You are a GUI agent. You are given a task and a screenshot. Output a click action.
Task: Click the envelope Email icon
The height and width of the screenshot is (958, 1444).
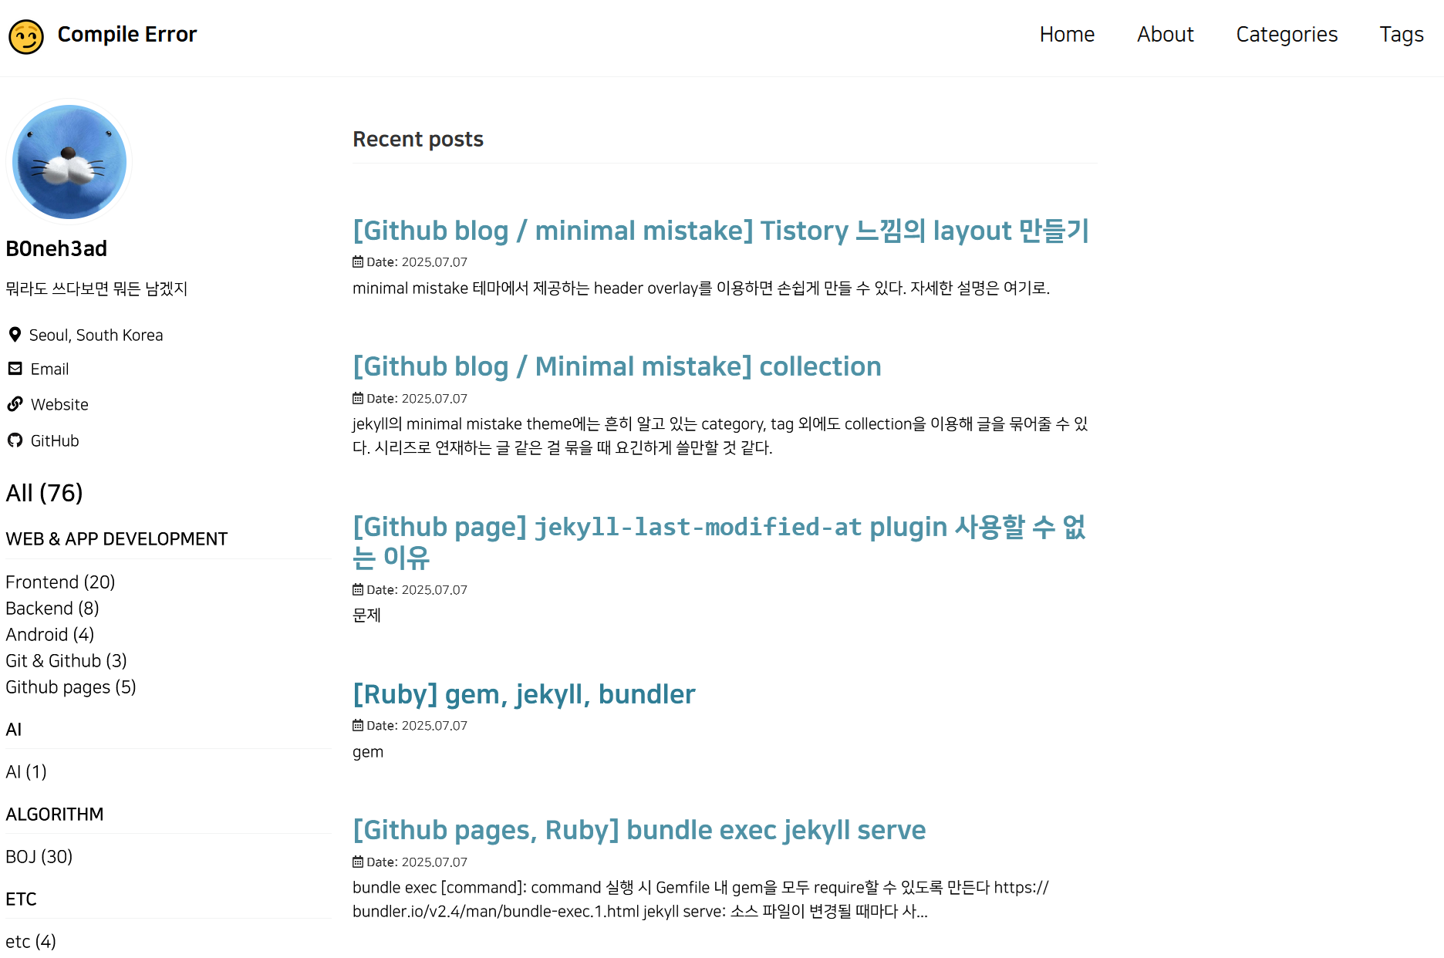pyautogui.click(x=15, y=369)
